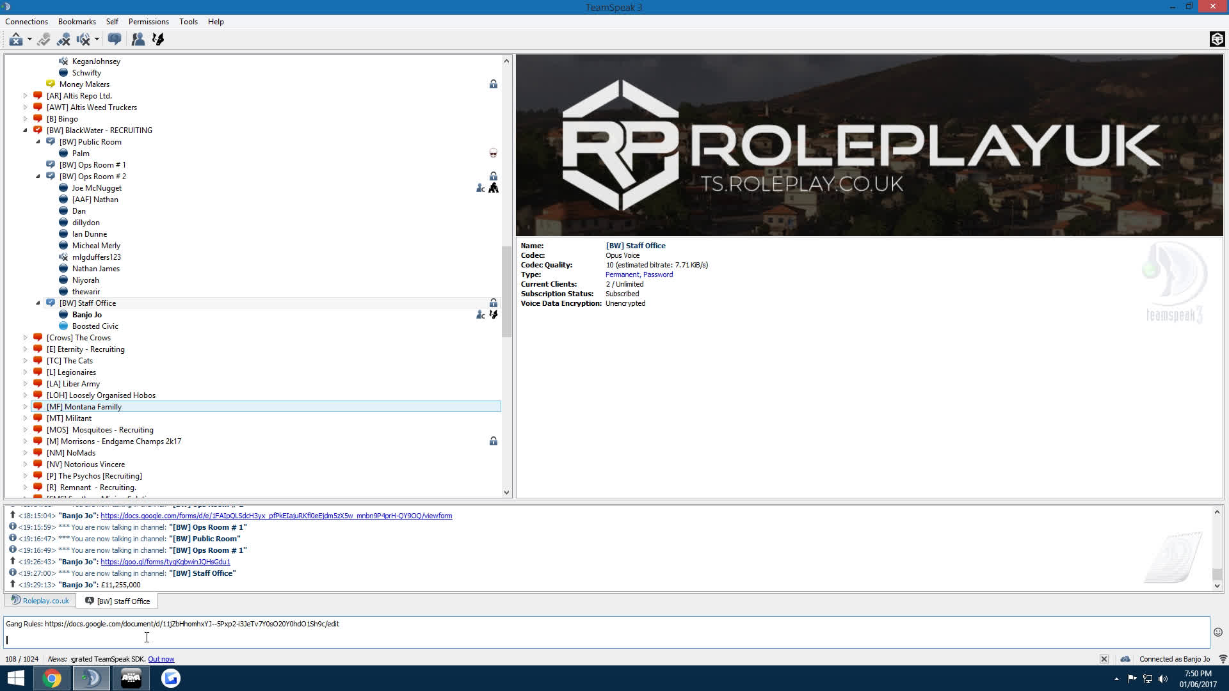Toggle away status in the toolbar
Viewport: 1229px width, 691px height.
click(44, 39)
